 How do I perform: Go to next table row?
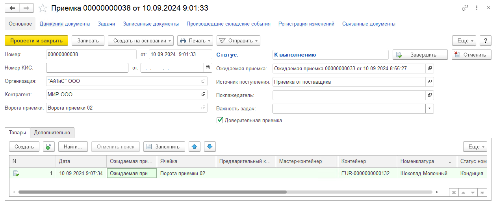[x=473, y=192]
